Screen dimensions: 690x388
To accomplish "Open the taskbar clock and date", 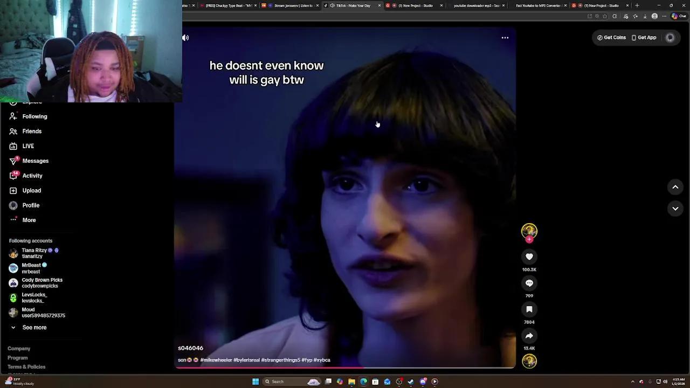I will (679, 382).
